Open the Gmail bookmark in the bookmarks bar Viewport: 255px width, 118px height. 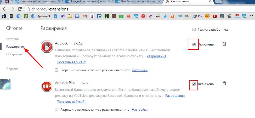click(x=84, y=16)
